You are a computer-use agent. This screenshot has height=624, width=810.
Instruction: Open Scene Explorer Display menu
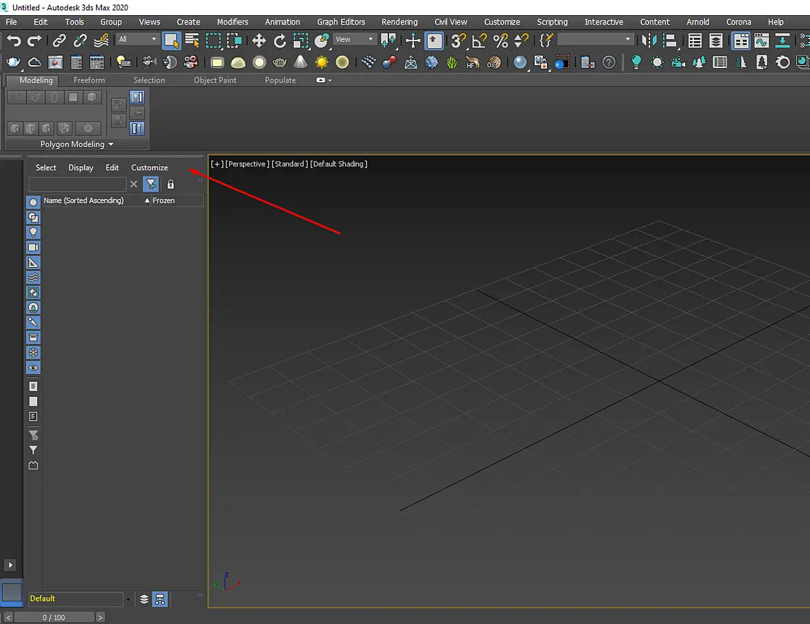pyautogui.click(x=80, y=167)
